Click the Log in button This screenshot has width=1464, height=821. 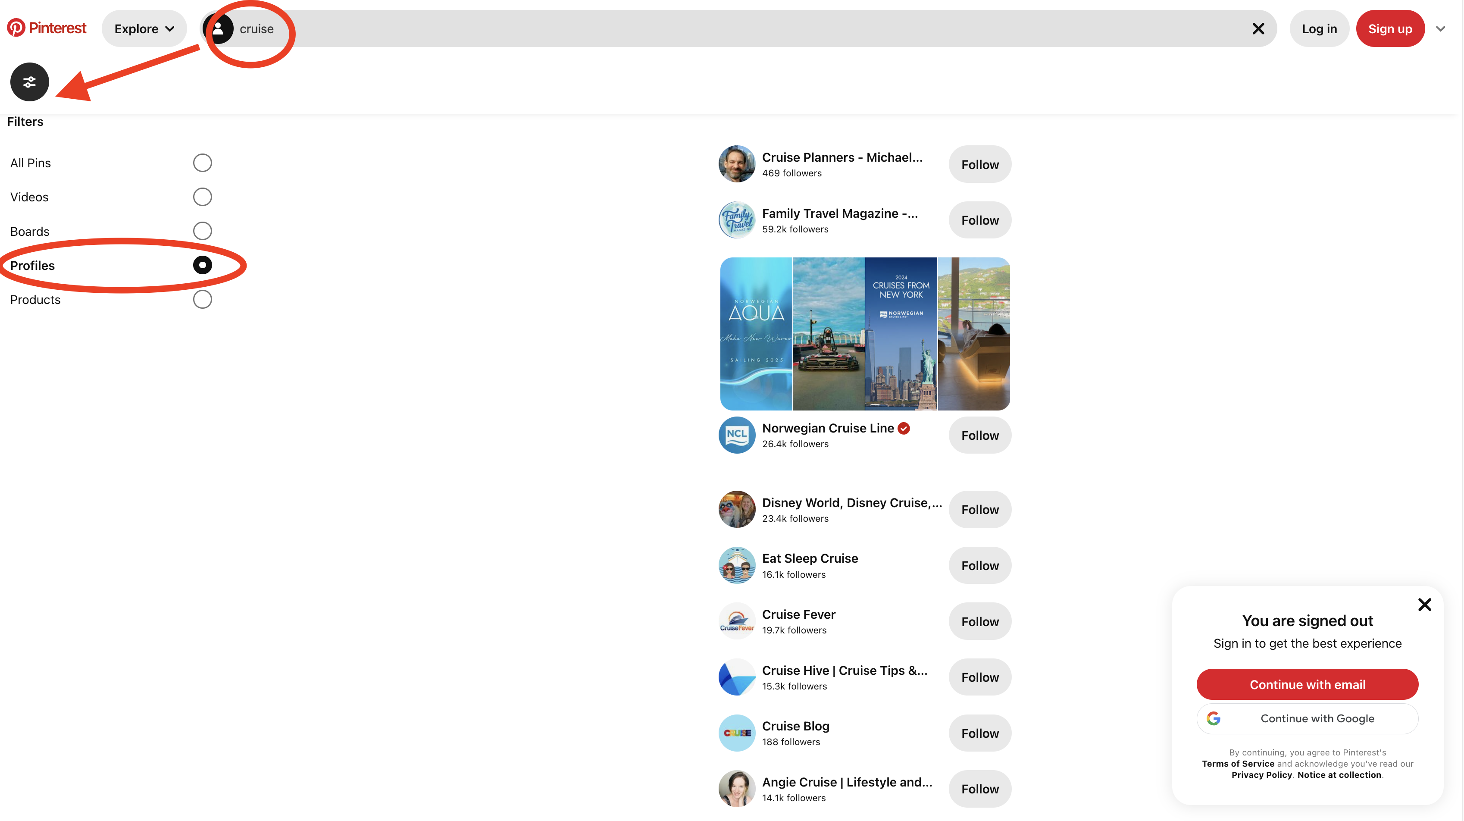1319,28
